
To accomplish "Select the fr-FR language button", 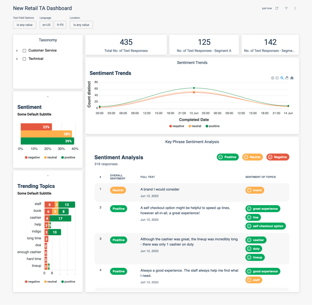I will [x=60, y=25].
